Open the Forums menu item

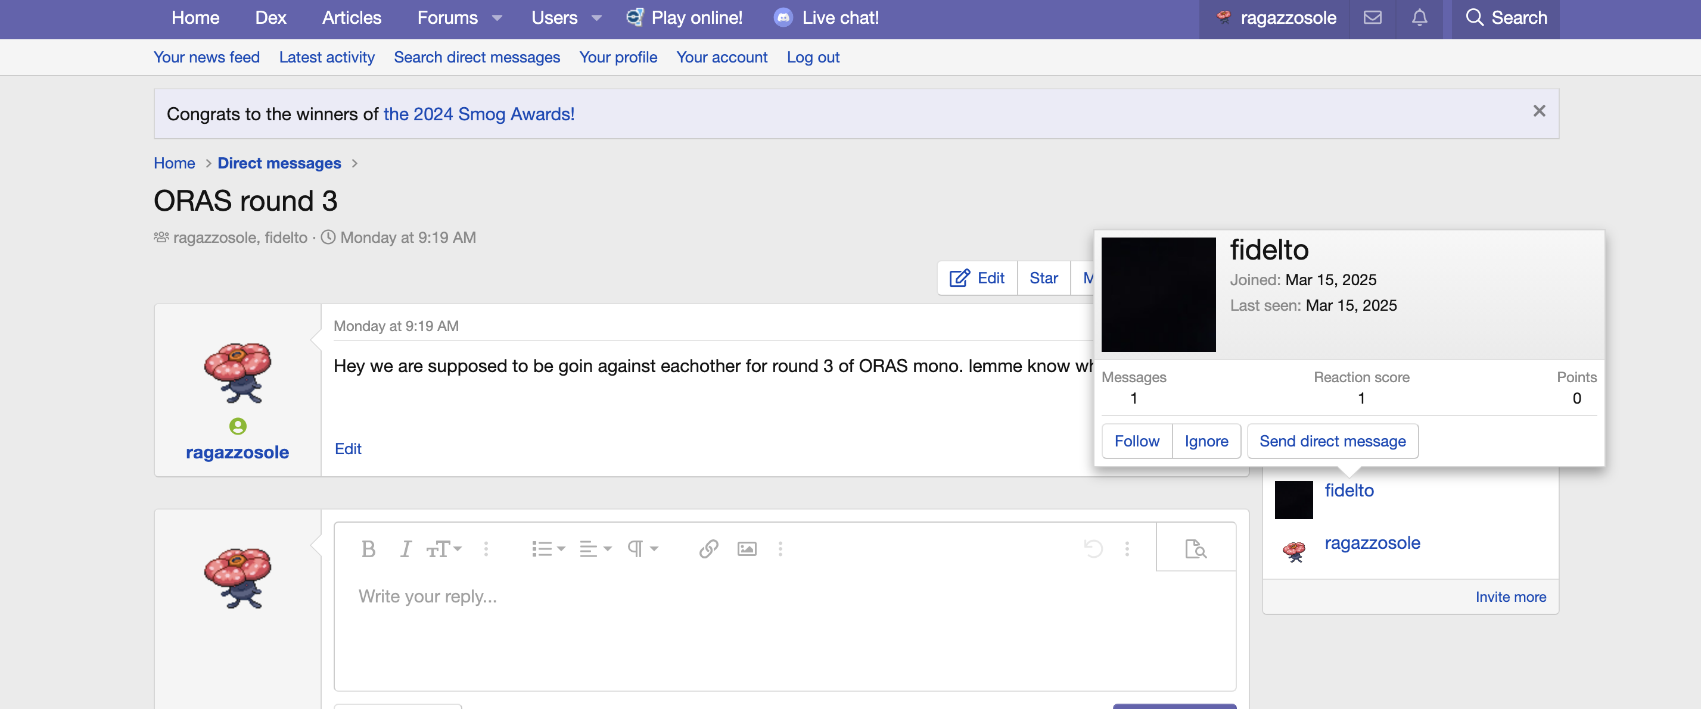coord(447,18)
